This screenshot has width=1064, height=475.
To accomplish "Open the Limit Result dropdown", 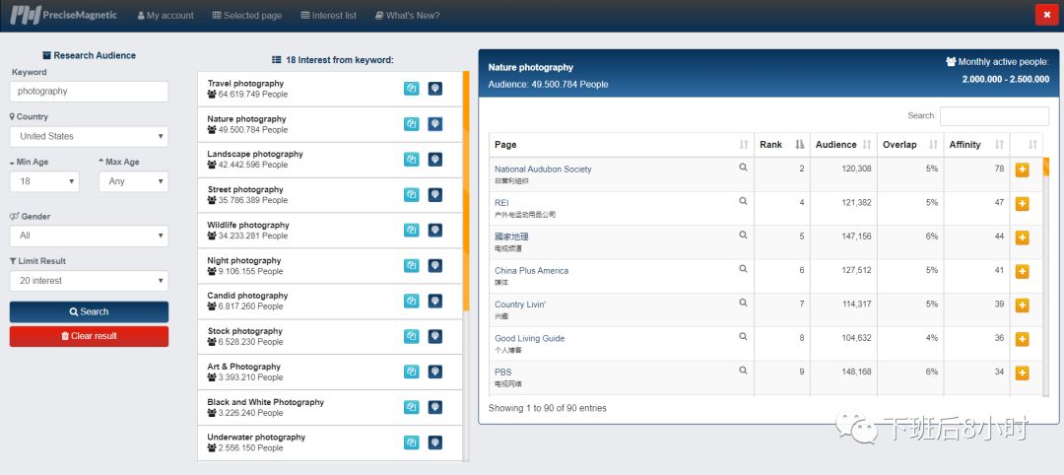I will (x=89, y=281).
